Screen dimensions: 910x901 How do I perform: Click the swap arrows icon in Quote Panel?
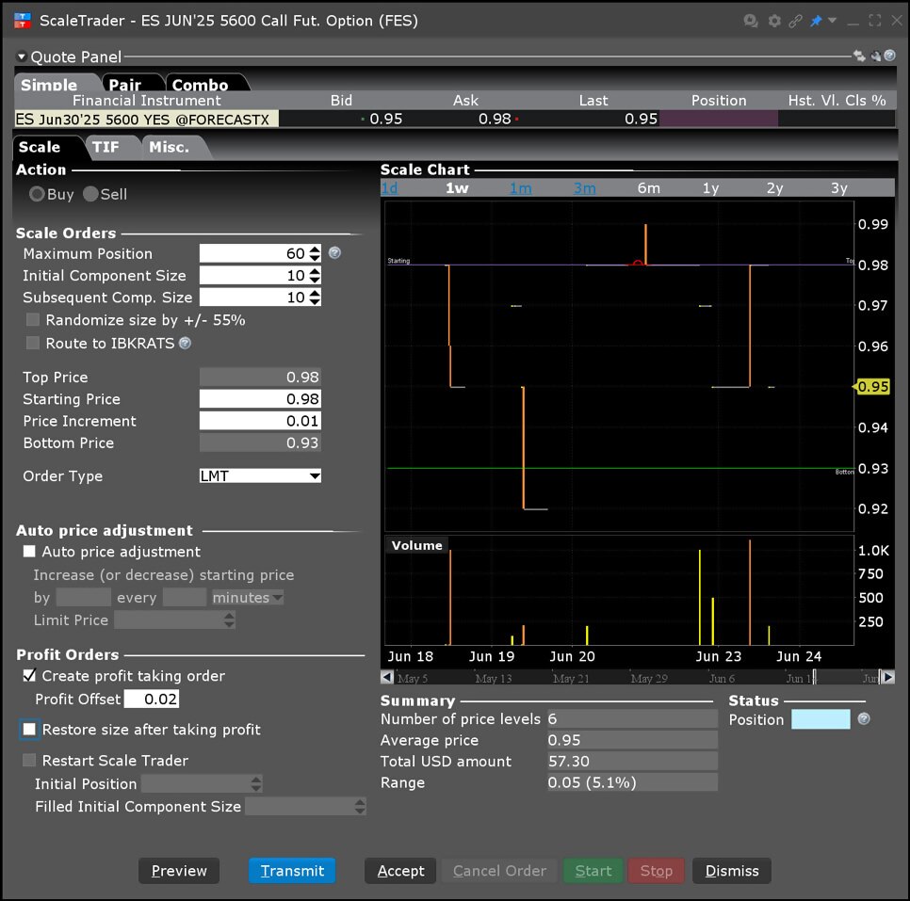pos(860,56)
